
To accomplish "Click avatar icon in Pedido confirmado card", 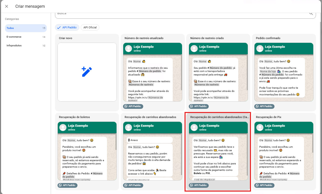I will tap(260, 49).
